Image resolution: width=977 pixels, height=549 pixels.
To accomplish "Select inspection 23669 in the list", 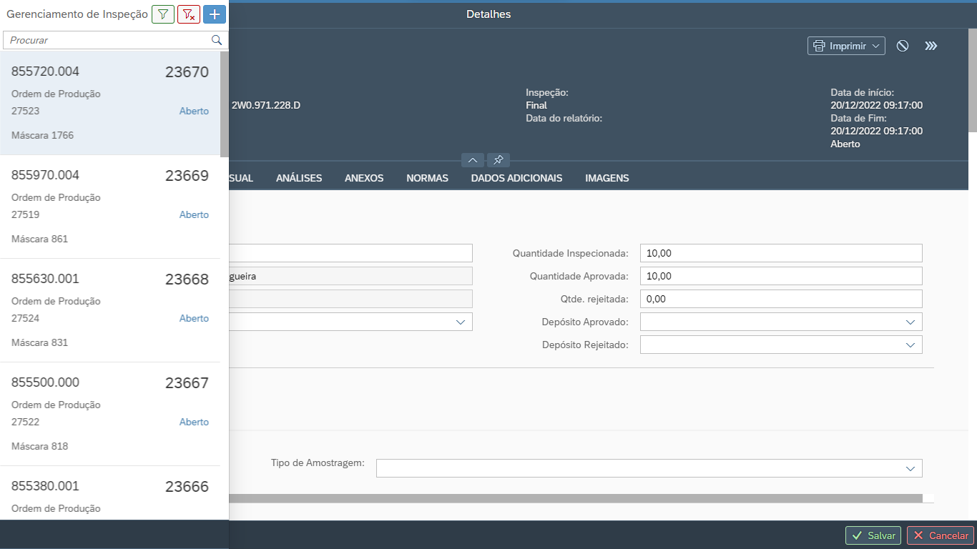I will pos(110,207).
